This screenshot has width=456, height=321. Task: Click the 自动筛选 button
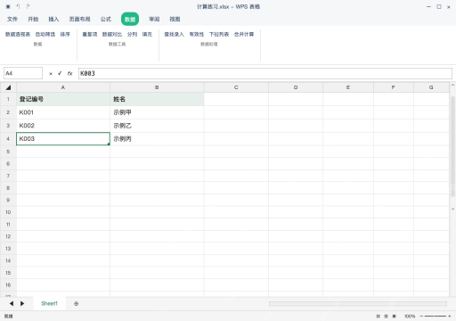coord(45,35)
